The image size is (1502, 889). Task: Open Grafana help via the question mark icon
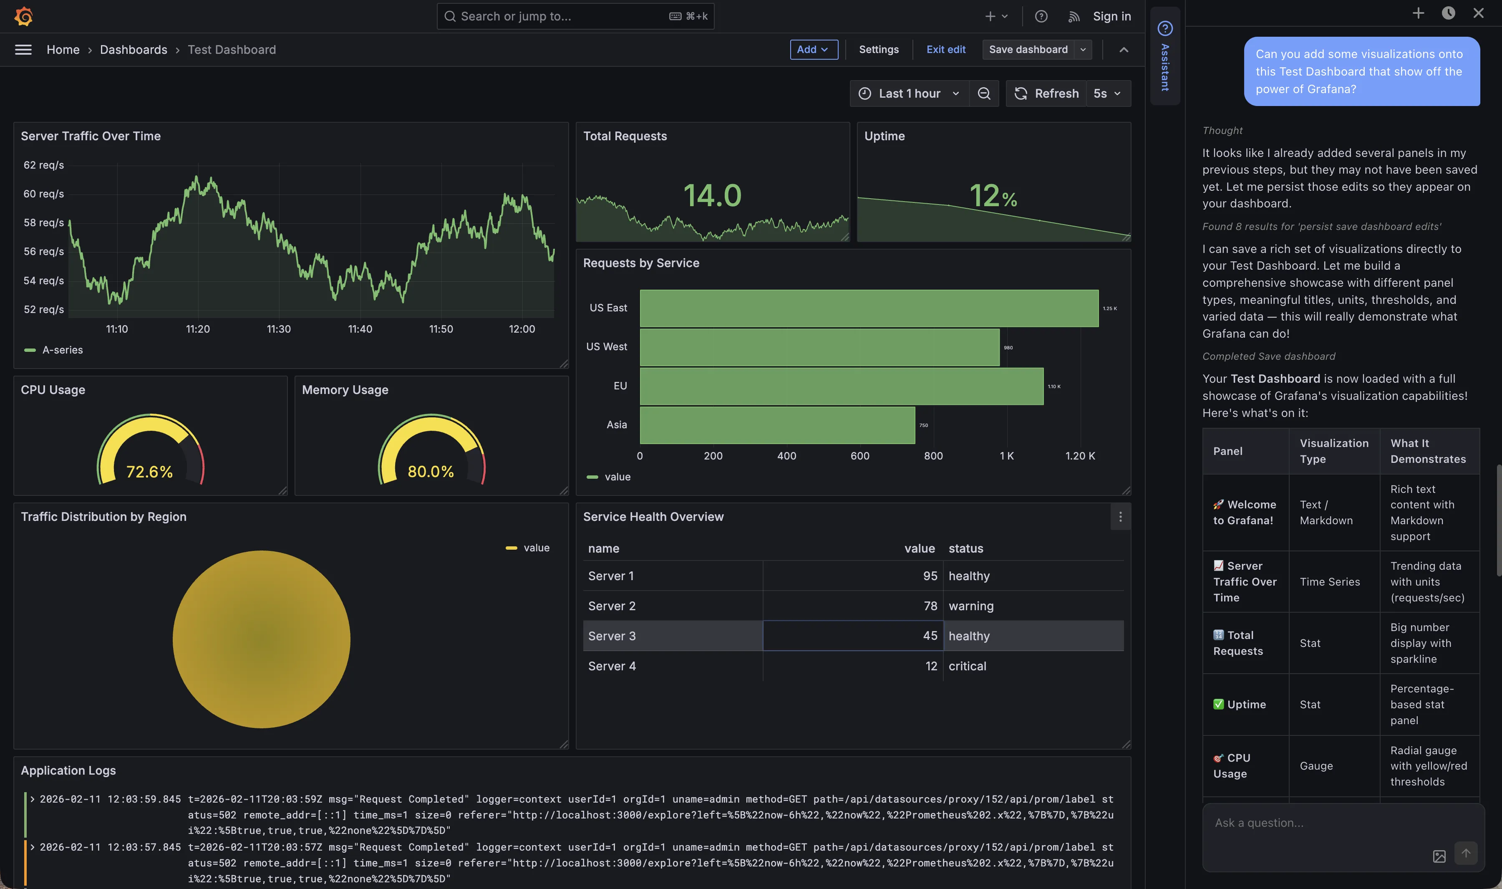pos(1041,16)
